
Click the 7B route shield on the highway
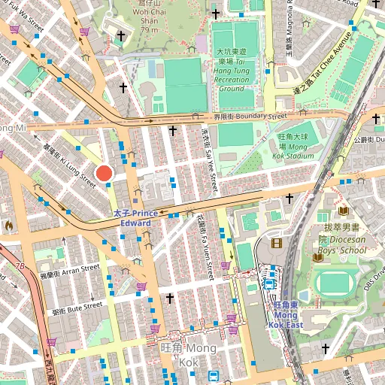click(x=20, y=266)
